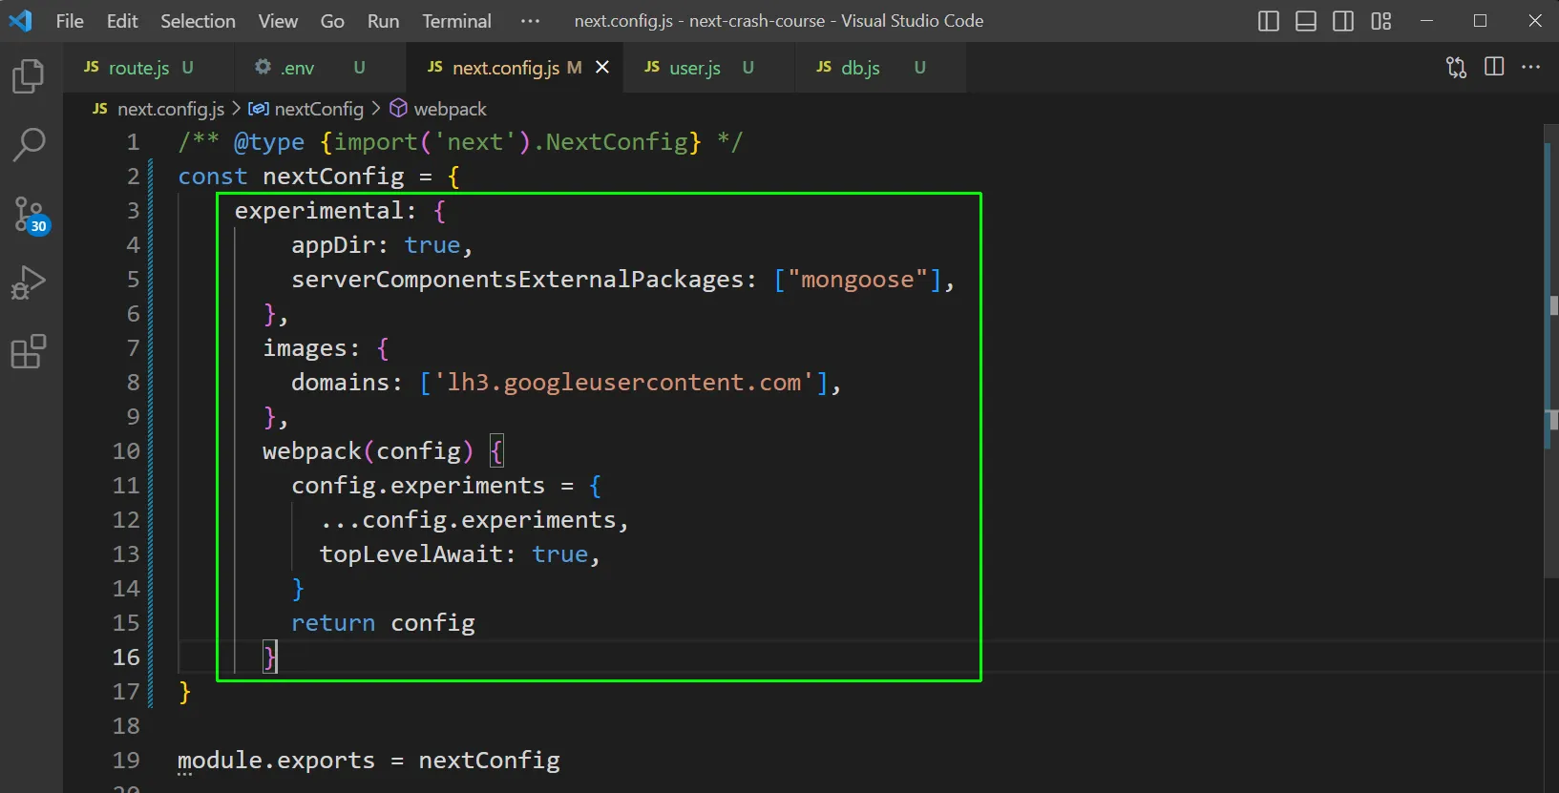Open the Run and Debug view

[29, 282]
